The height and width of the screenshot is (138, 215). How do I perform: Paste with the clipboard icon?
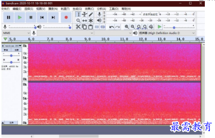click(x=90, y=27)
